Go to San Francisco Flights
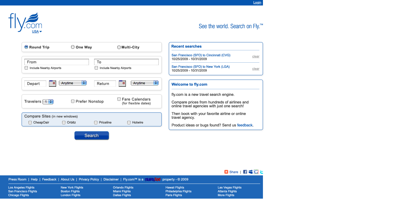Screen dimensions: 394x203 click(22, 192)
